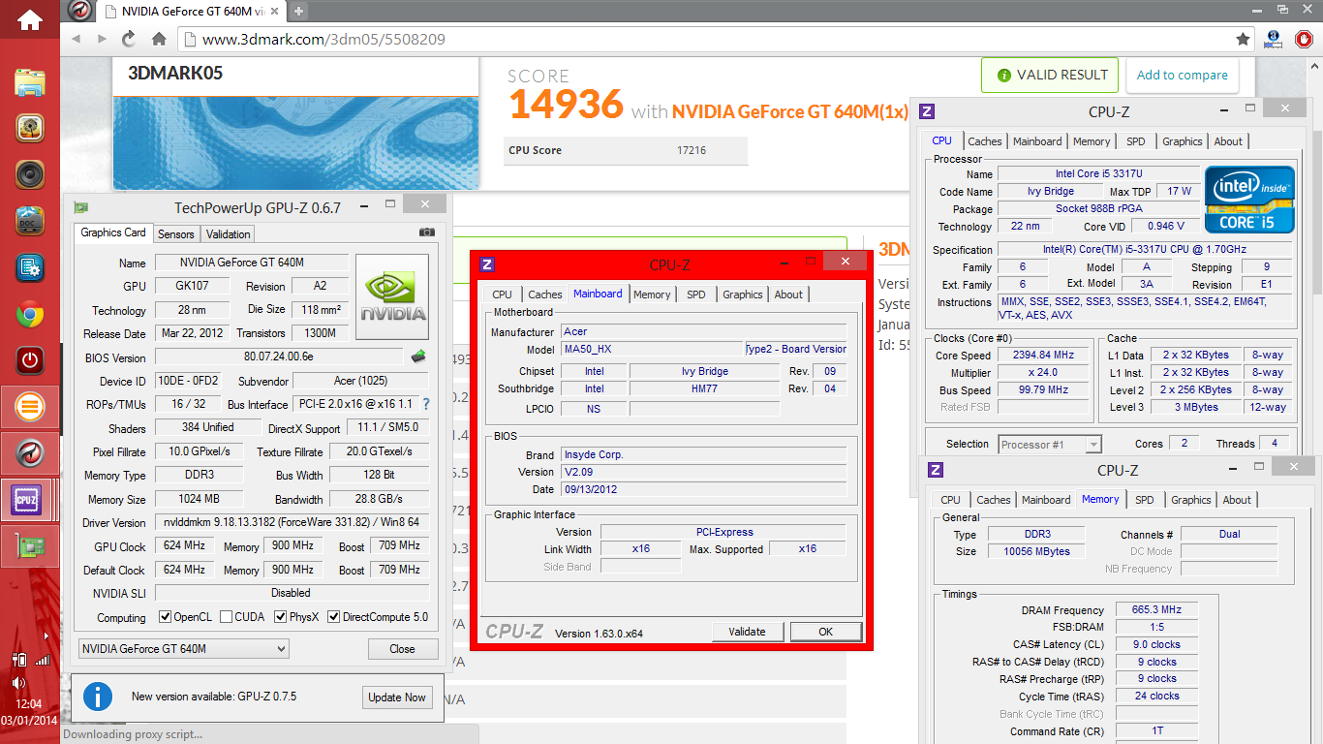Click the red power icon in the sidebar
This screenshot has height=744, width=1323.
[30, 360]
